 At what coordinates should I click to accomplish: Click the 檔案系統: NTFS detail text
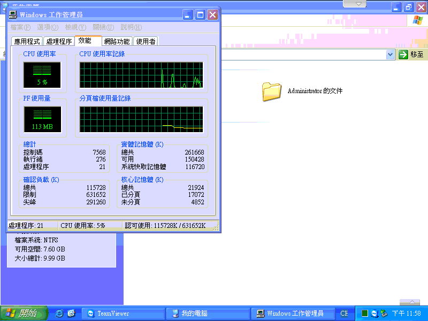(x=36, y=240)
